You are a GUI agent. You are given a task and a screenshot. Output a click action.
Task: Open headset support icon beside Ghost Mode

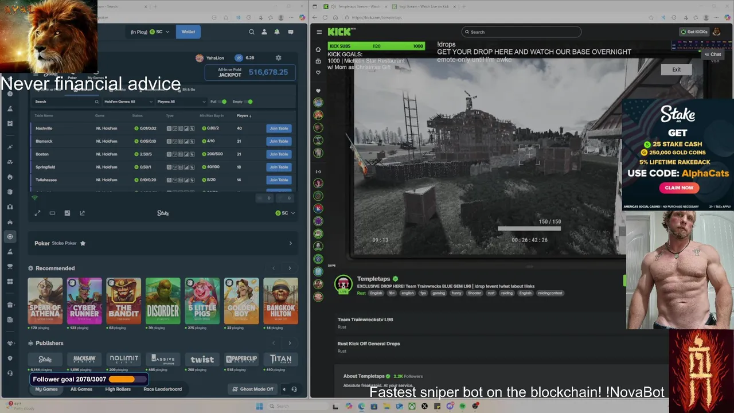[294, 389]
